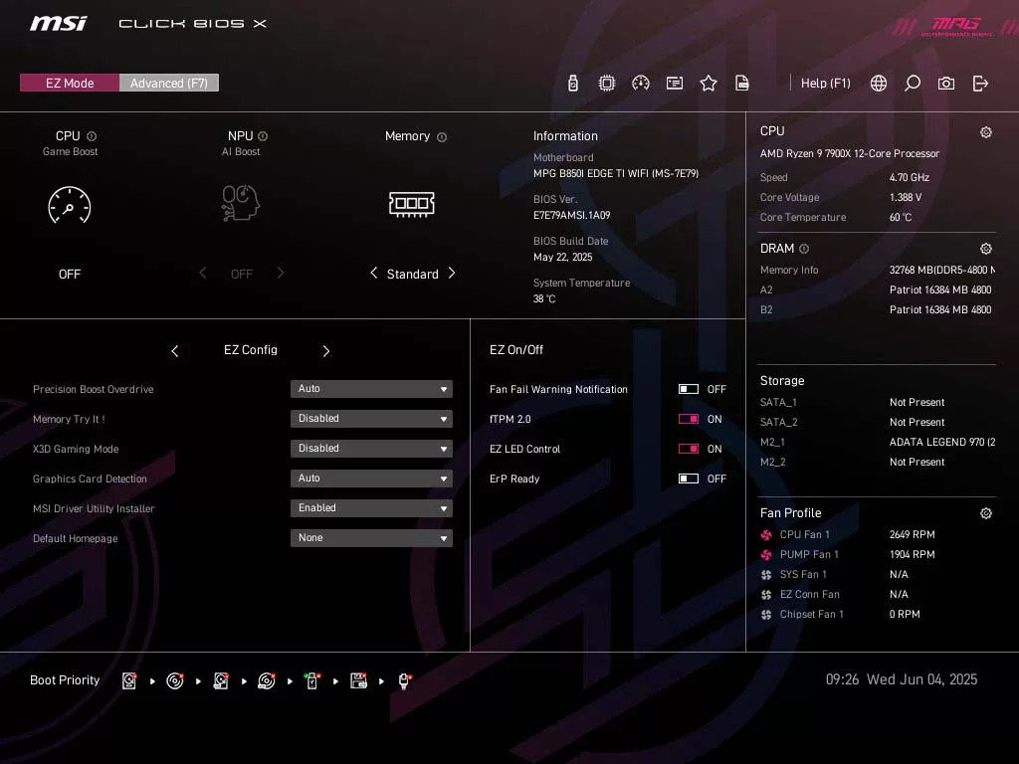
Task: Open the board explorer panel icon
Action: [675, 84]
